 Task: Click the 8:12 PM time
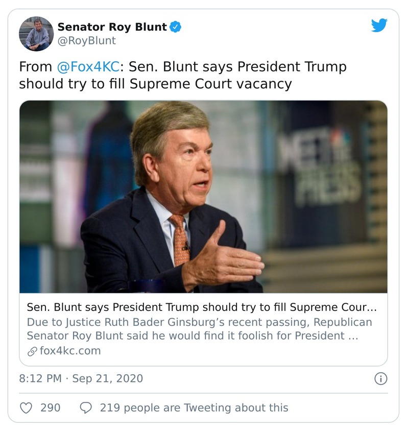(x=41, y=378)
